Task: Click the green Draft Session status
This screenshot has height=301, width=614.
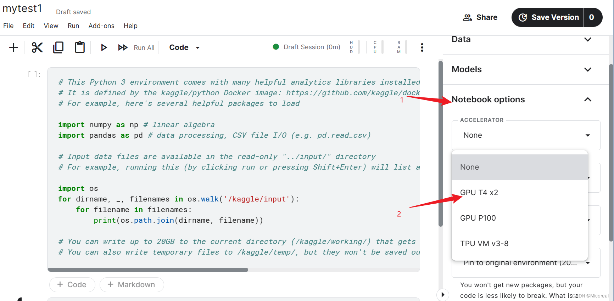Action: coord(307,47)
